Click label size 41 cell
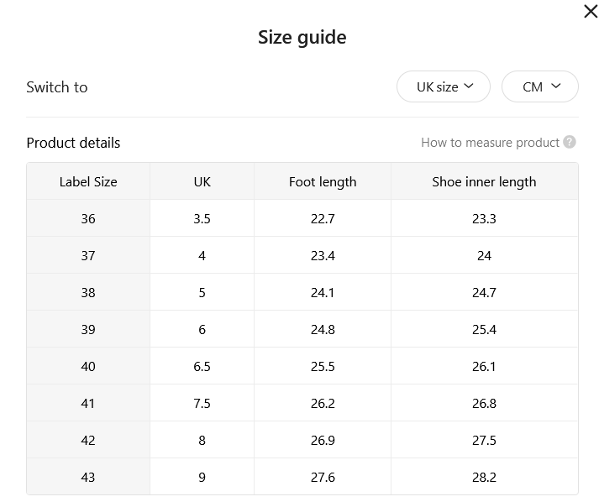The width and height of the screenshot is (599, 502). coord(88,403)
